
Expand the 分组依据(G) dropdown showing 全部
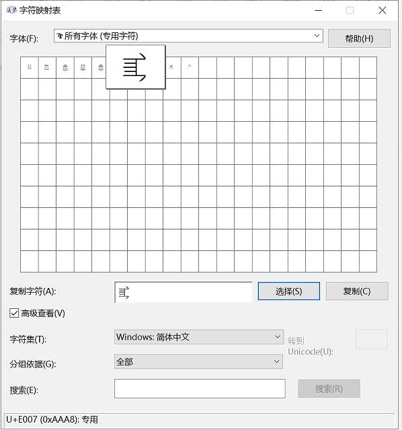point(198,362)
